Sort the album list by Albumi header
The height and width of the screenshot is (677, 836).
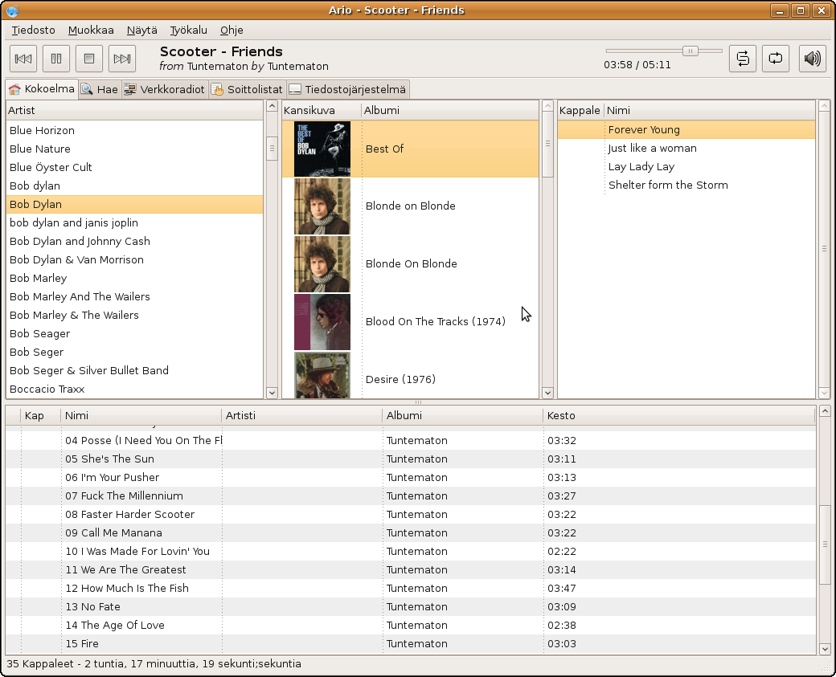382,110
